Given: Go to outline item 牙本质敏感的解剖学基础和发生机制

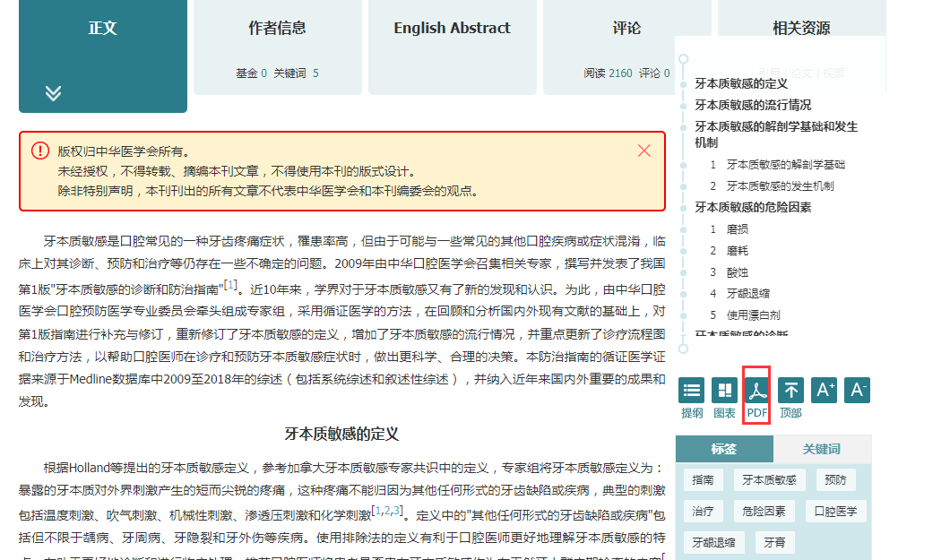Looking at the screenshot, I should point(776,134).
